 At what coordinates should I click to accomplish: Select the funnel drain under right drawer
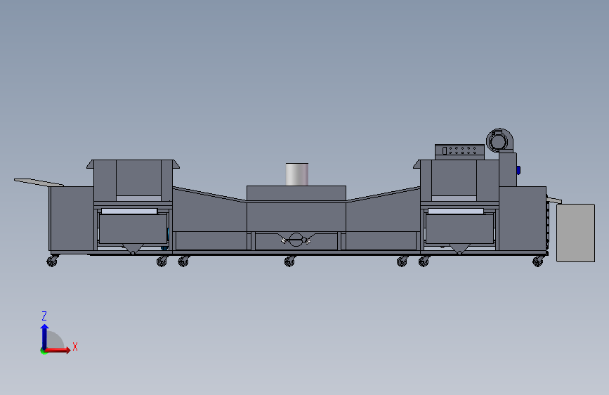pyautogui.click(x=459, y=249)
